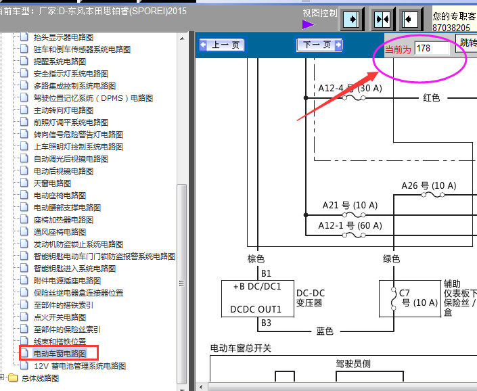Click the A12-1 号 (60 A) fuse label
This screenshot has width=477, height=391.
tap(350, 225)
